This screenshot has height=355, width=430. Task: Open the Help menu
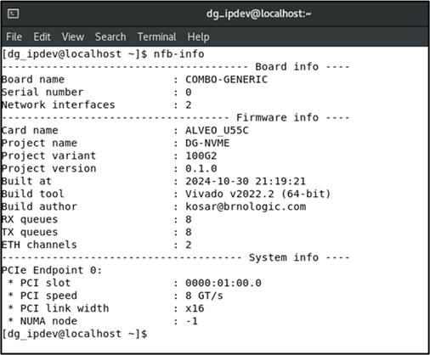(198, 37)
